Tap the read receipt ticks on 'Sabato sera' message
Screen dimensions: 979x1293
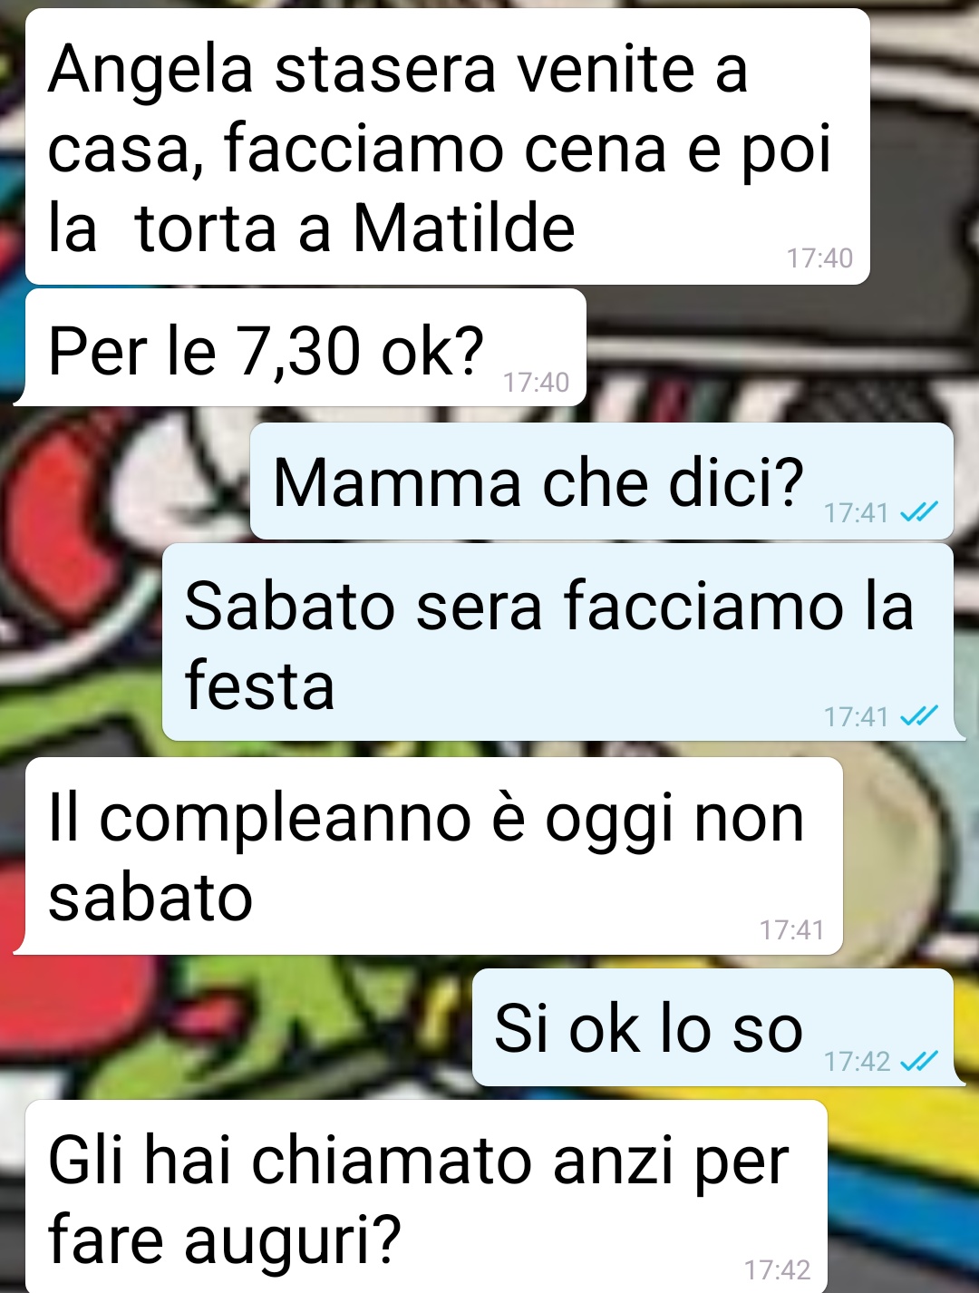(x=919, y=717)
